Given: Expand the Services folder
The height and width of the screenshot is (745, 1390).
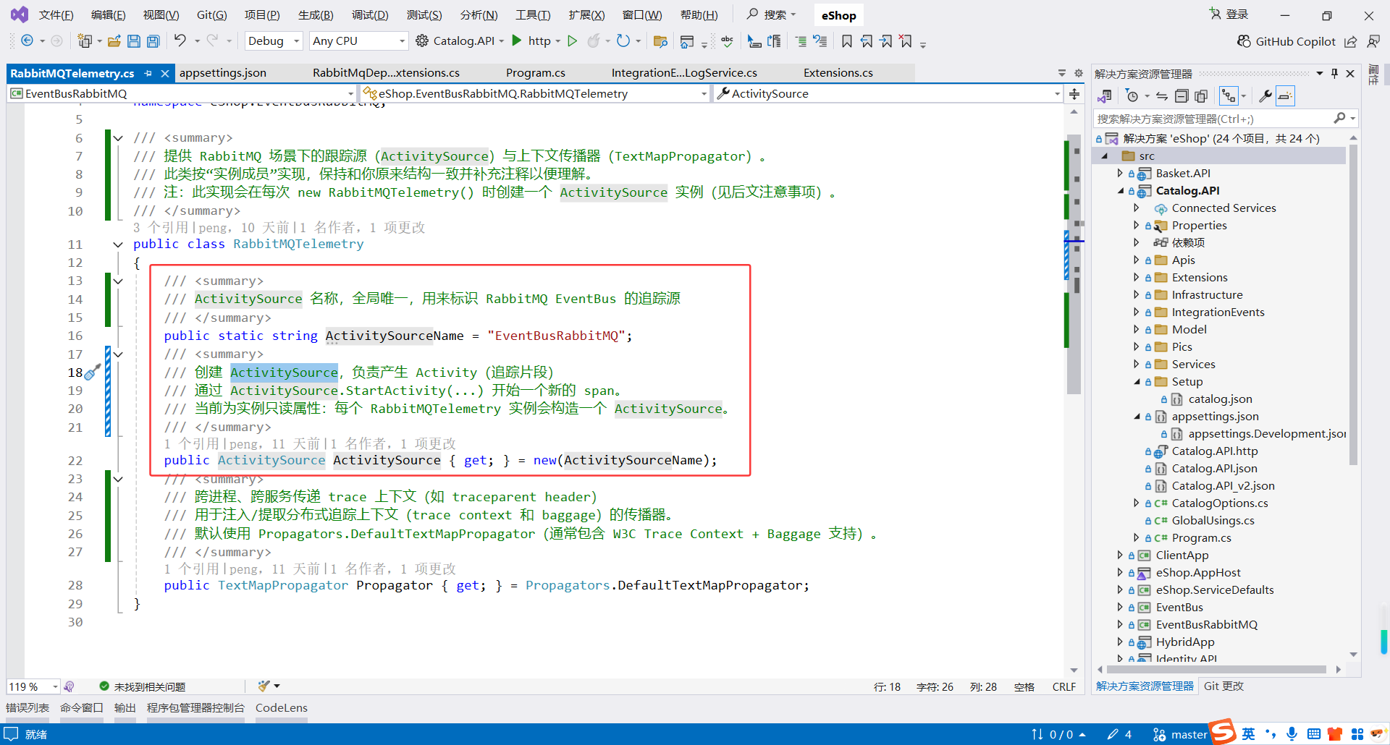Looking at the screenshot, I should 1137,364.
